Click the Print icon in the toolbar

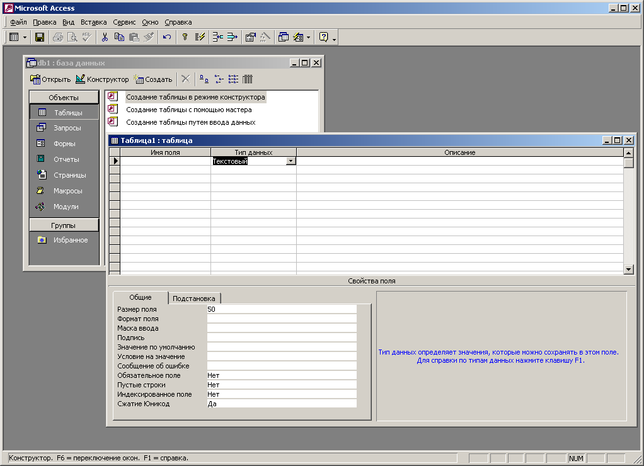pyautogui.click(x=58, y=37)
